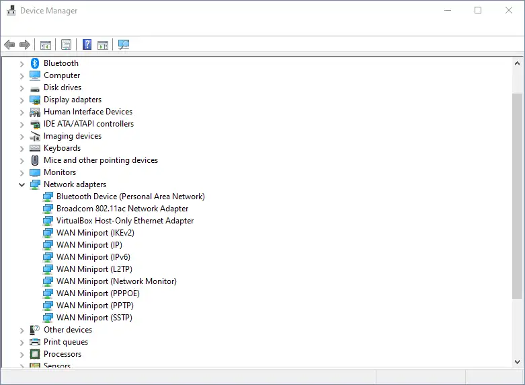Click the Back arrow toolbar button
The width and height of the screenshot is (525, 385).
9,45
